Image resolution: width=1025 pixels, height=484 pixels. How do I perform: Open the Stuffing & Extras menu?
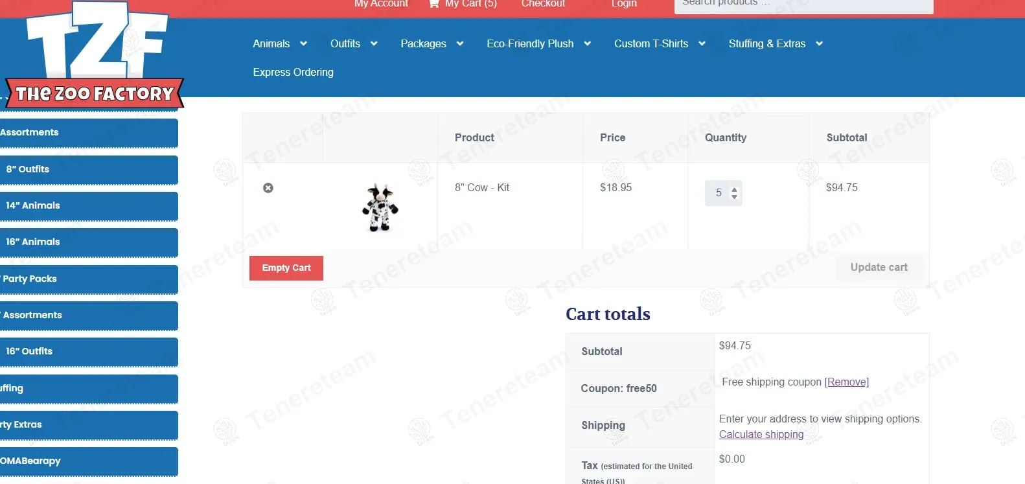coord(767,43)
